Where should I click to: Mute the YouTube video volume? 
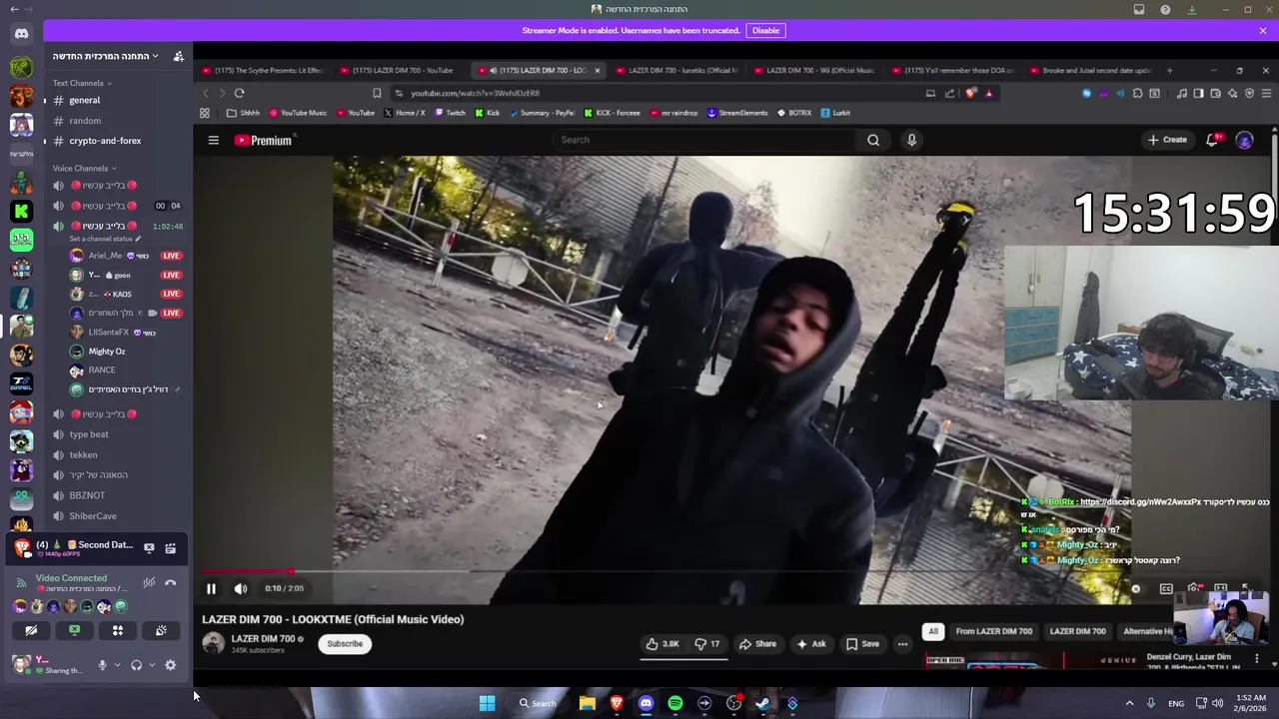pyautogui.click(x=241, y=588)
